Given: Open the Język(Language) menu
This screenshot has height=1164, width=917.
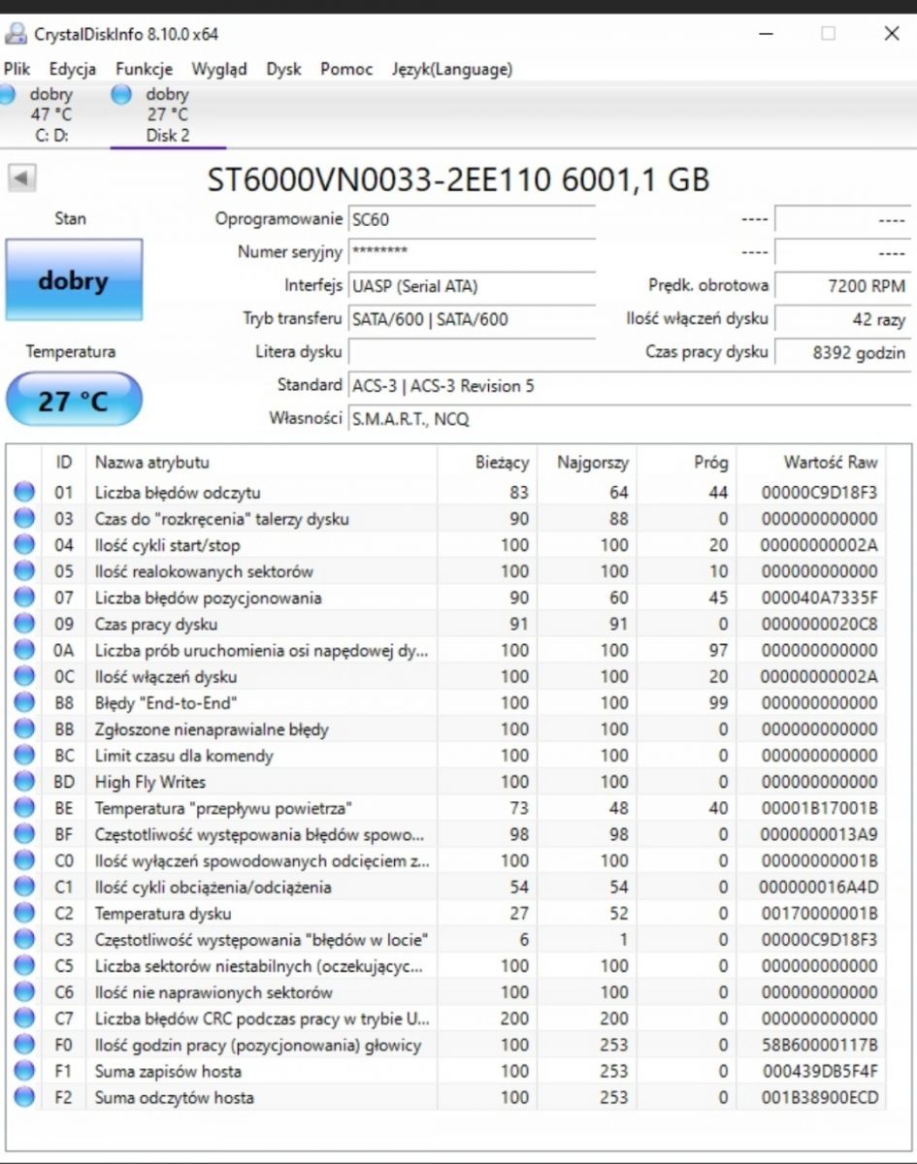Looking at the screenshot, I should (452, 69).
